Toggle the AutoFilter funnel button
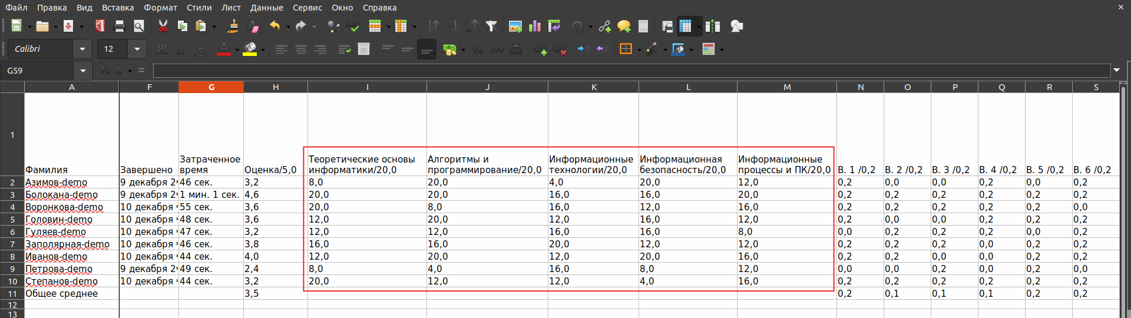 coord(491,26)
